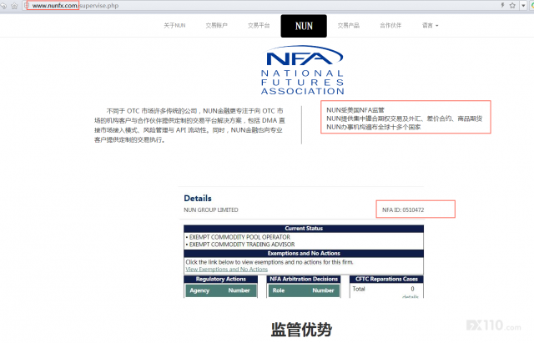
Task: Click the Agency column header
Action: pos(199,290)
